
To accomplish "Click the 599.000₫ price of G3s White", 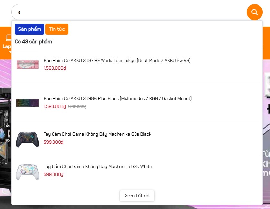I will point(53,174).
